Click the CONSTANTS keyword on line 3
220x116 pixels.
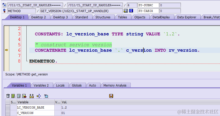49,34
